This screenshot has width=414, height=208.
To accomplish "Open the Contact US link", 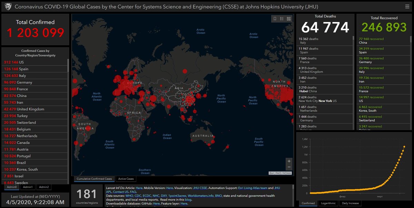I will pyautogui.click(x=120, y=192).
